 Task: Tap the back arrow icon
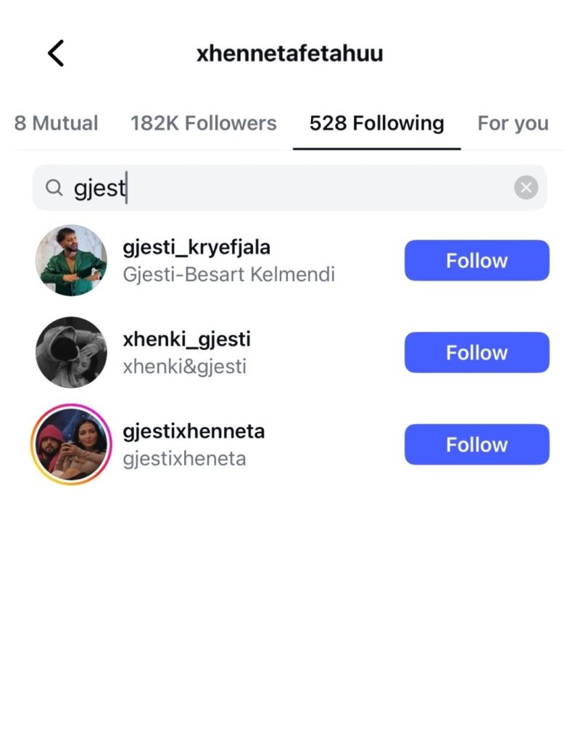(56, 54)
